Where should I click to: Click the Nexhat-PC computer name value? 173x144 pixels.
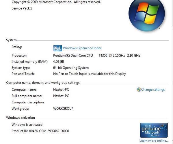pyautogui.click(x=61, y=90)
